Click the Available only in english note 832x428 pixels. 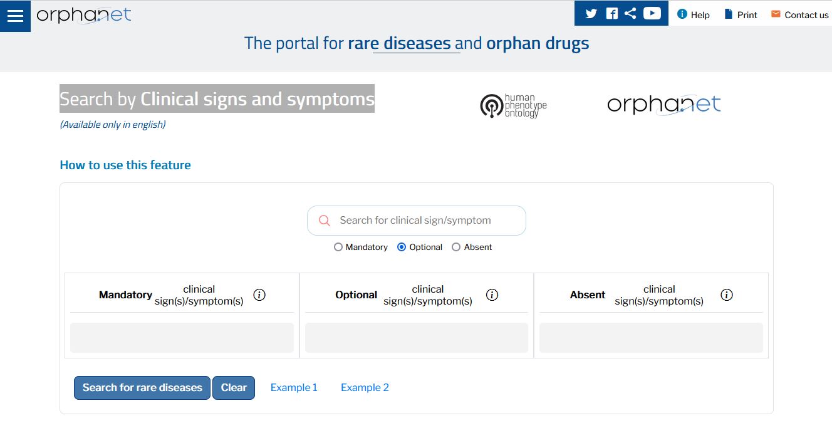(113, 124)
